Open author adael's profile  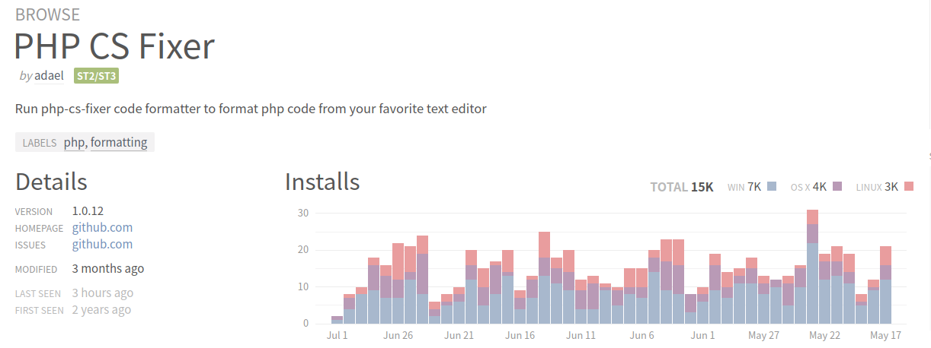50,76
